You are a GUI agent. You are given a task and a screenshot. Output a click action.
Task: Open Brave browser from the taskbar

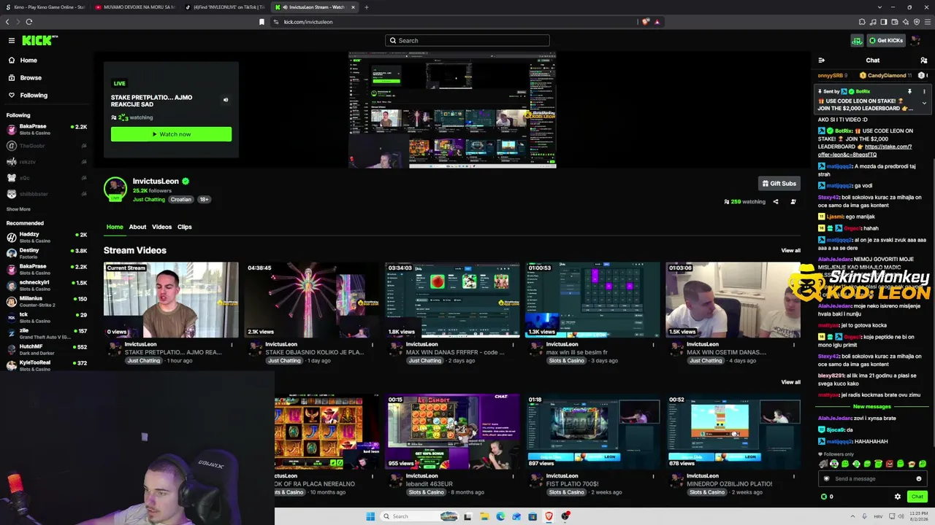[549, 516]
